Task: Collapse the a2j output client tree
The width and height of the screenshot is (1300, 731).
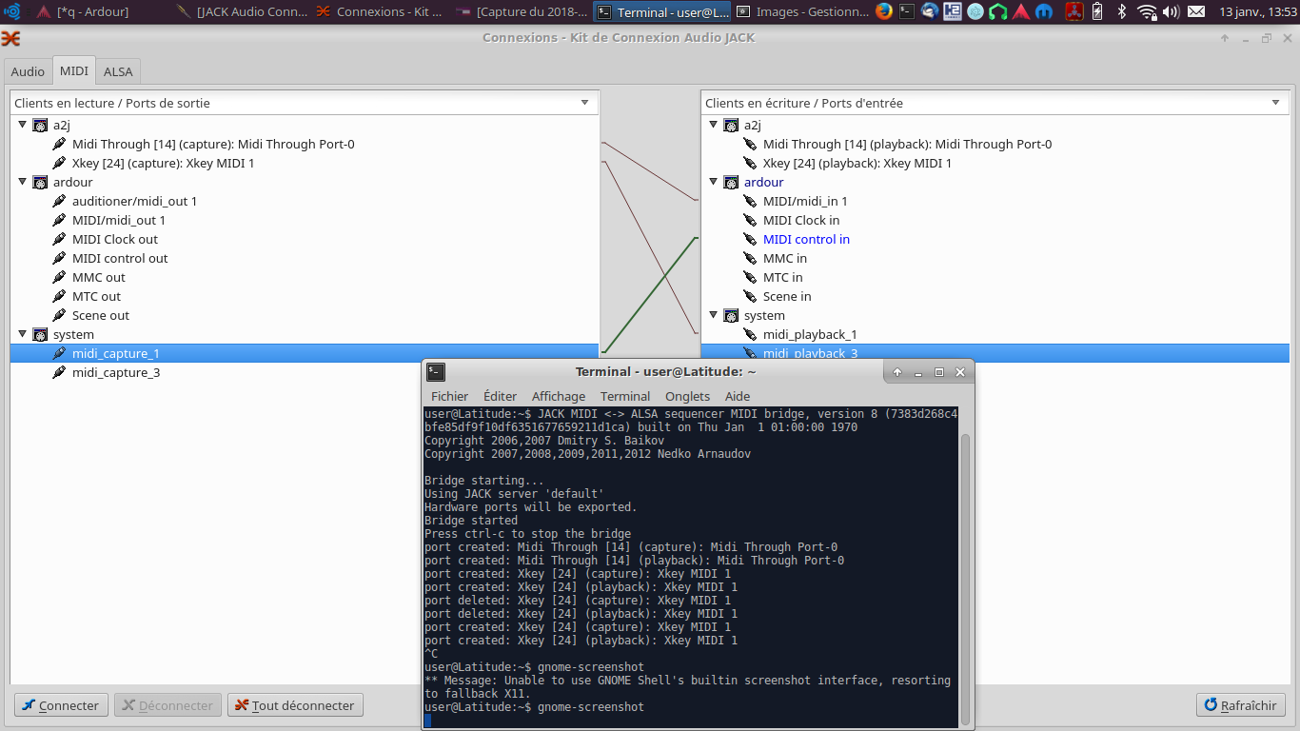Action: (23, 125)
